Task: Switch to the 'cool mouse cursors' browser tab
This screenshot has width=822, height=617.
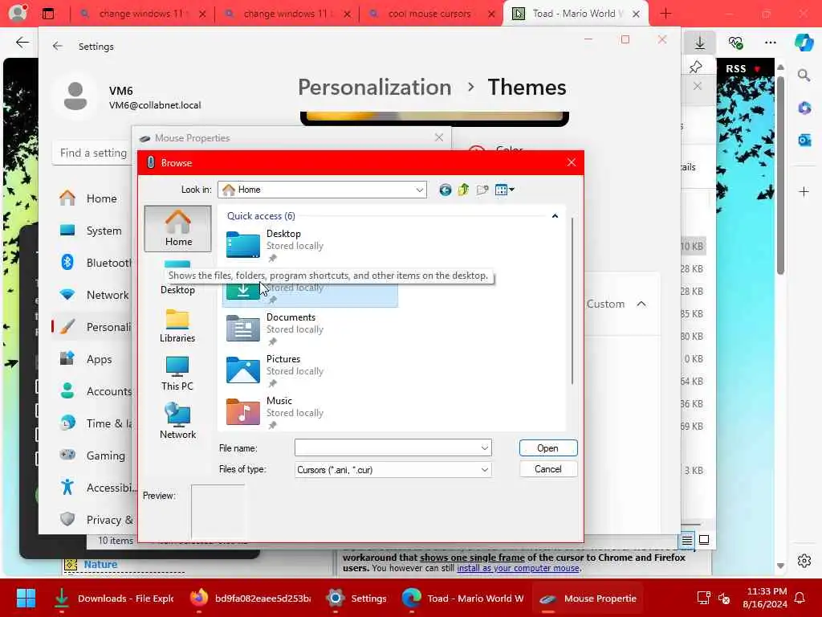Action: (431, 14)
